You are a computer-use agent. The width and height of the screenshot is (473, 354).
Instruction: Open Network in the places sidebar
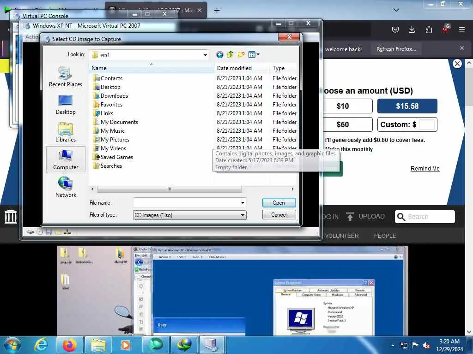coord(66,187)
